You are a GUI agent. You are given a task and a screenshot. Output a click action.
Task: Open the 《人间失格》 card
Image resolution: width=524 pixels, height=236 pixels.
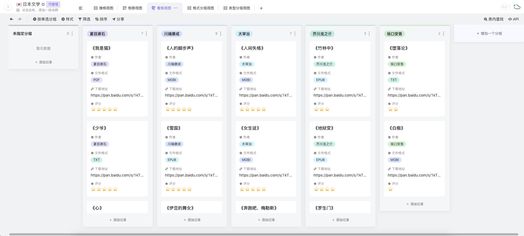point(266,79)
